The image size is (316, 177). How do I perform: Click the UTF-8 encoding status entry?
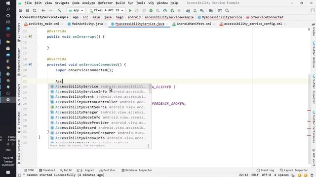coord(267,175)
